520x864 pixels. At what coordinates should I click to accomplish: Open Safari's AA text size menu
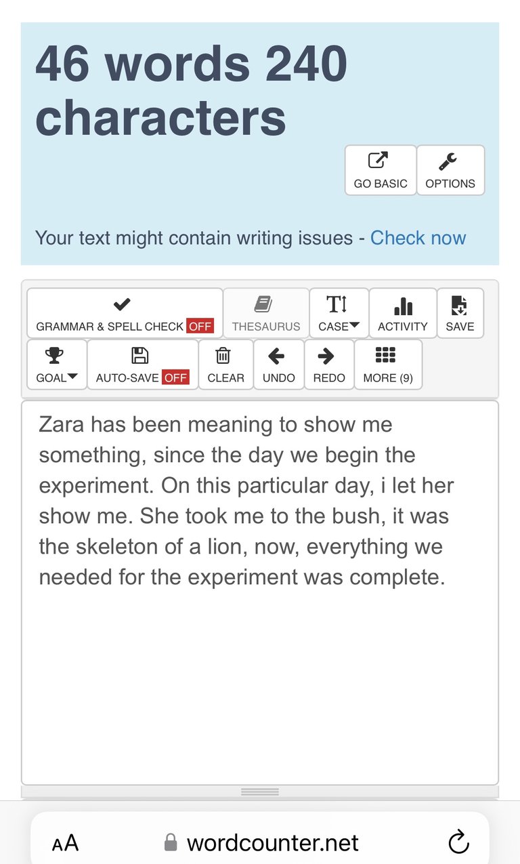coord(65,844)
